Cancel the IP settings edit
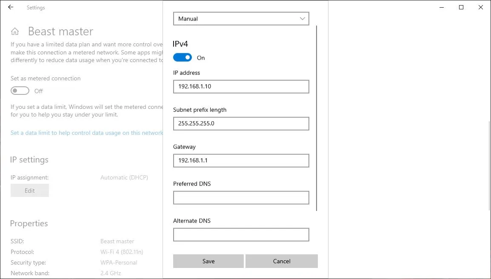The image size is (491, 279). [282, 261]
